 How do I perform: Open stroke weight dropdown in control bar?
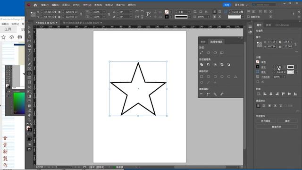189,12
